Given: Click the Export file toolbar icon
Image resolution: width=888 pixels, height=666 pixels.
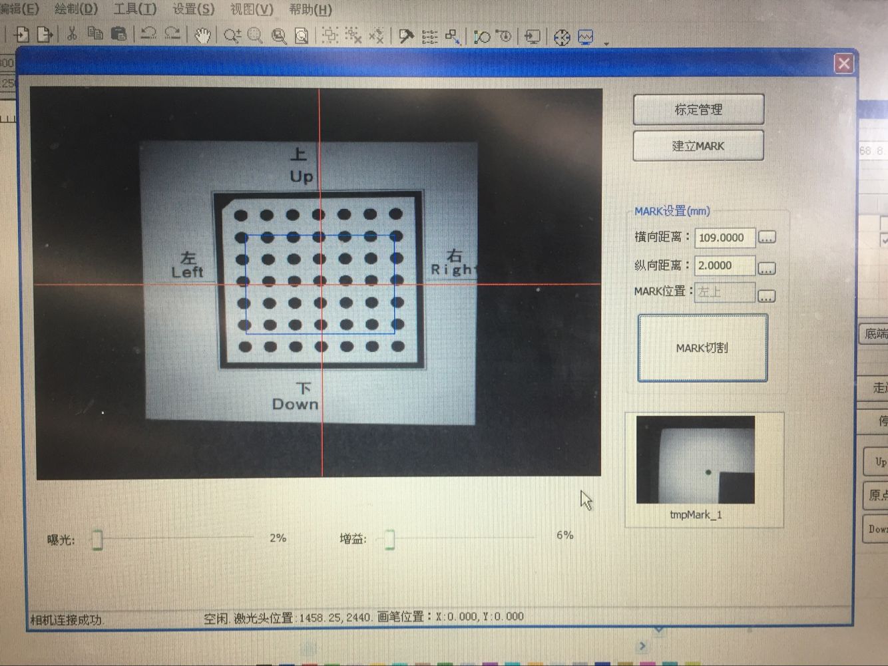Looking at the screenshot, I should [45, 35].
